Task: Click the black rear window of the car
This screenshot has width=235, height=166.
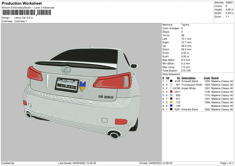Action: [x=86, y=56]
